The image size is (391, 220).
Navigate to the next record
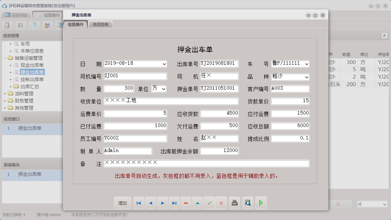pos(162,203)
